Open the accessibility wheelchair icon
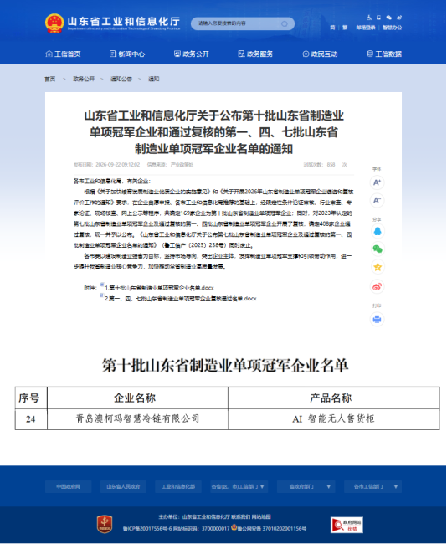 (369, 17)
